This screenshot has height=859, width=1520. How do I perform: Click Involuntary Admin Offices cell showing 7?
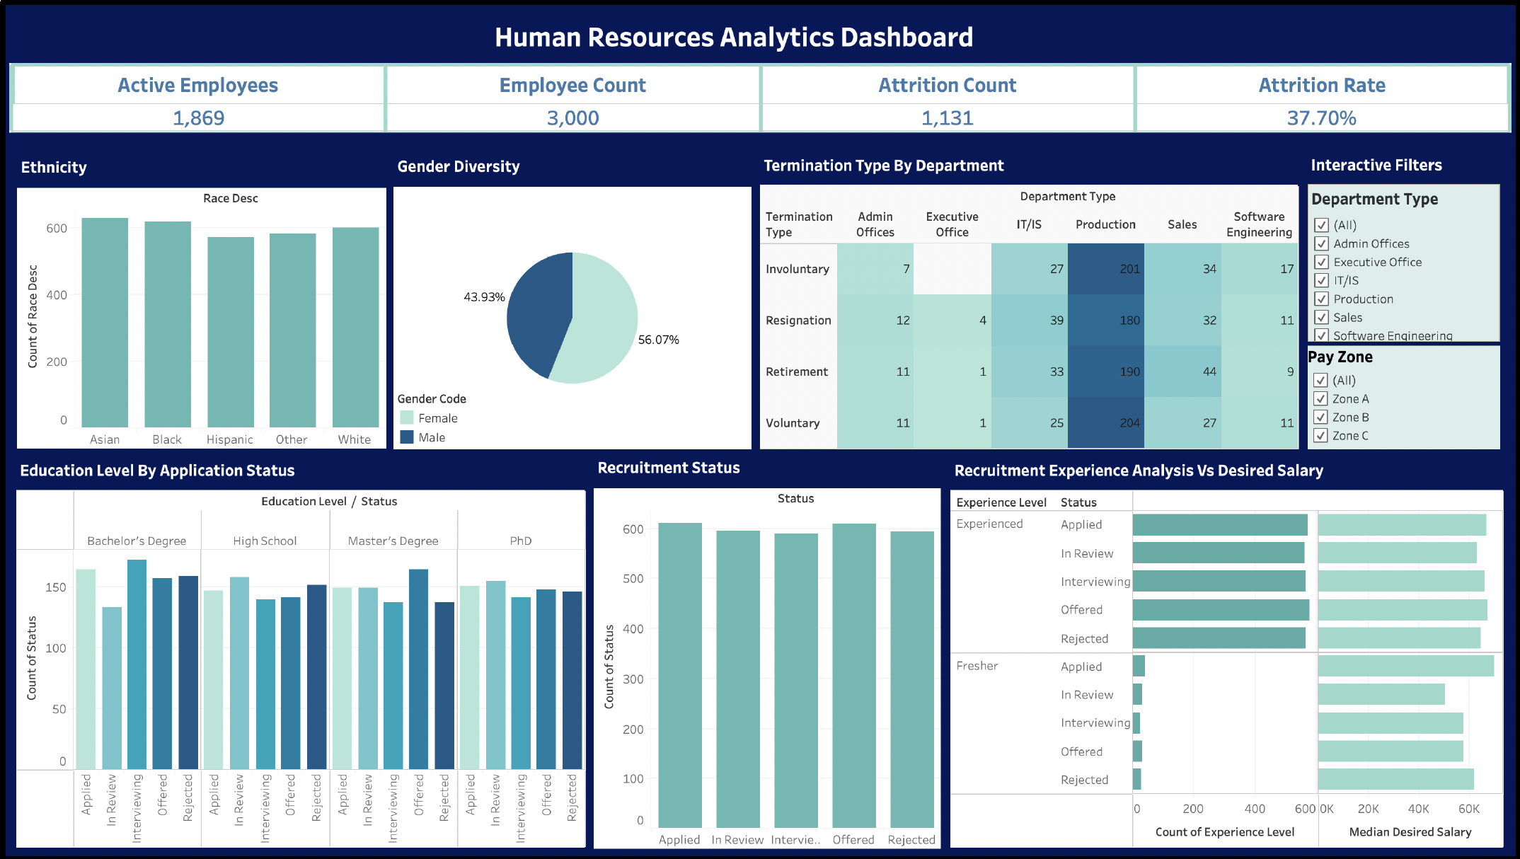point(875,269)
